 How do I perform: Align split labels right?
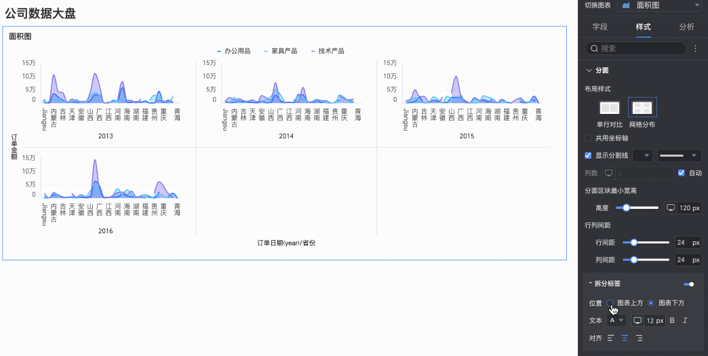639,338
